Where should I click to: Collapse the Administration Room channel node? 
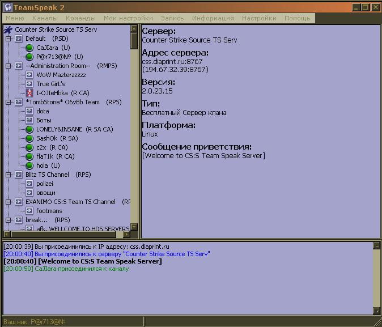[8, 66]
